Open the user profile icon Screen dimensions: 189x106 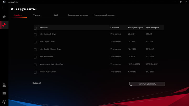4,85
